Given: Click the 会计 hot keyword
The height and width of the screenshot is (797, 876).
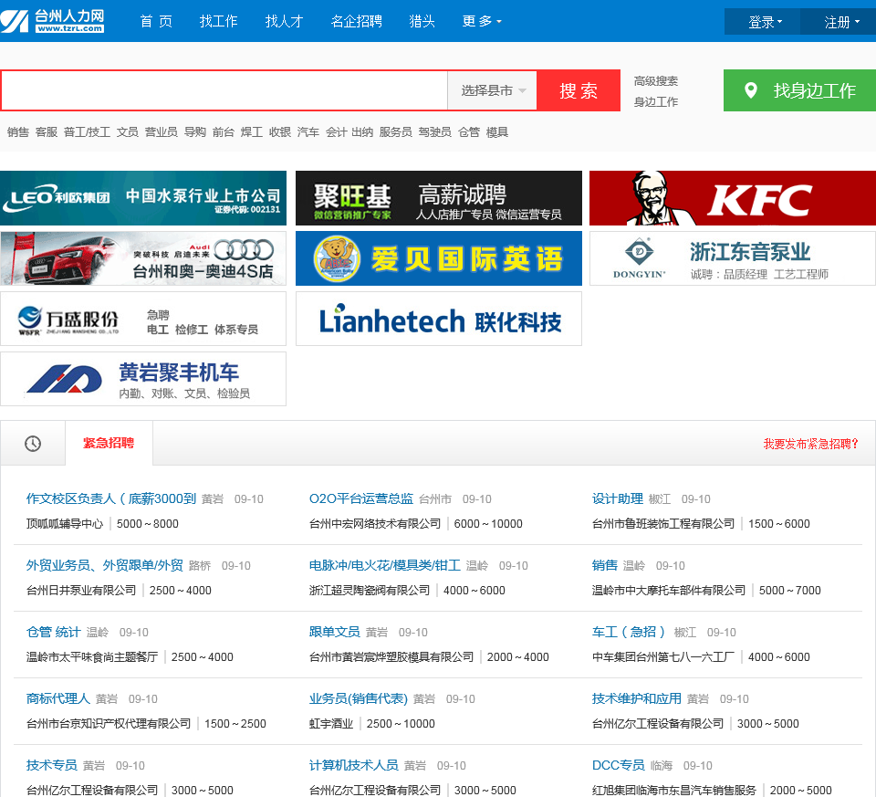Looking at the screenshot, I should [x=337, y=132].
